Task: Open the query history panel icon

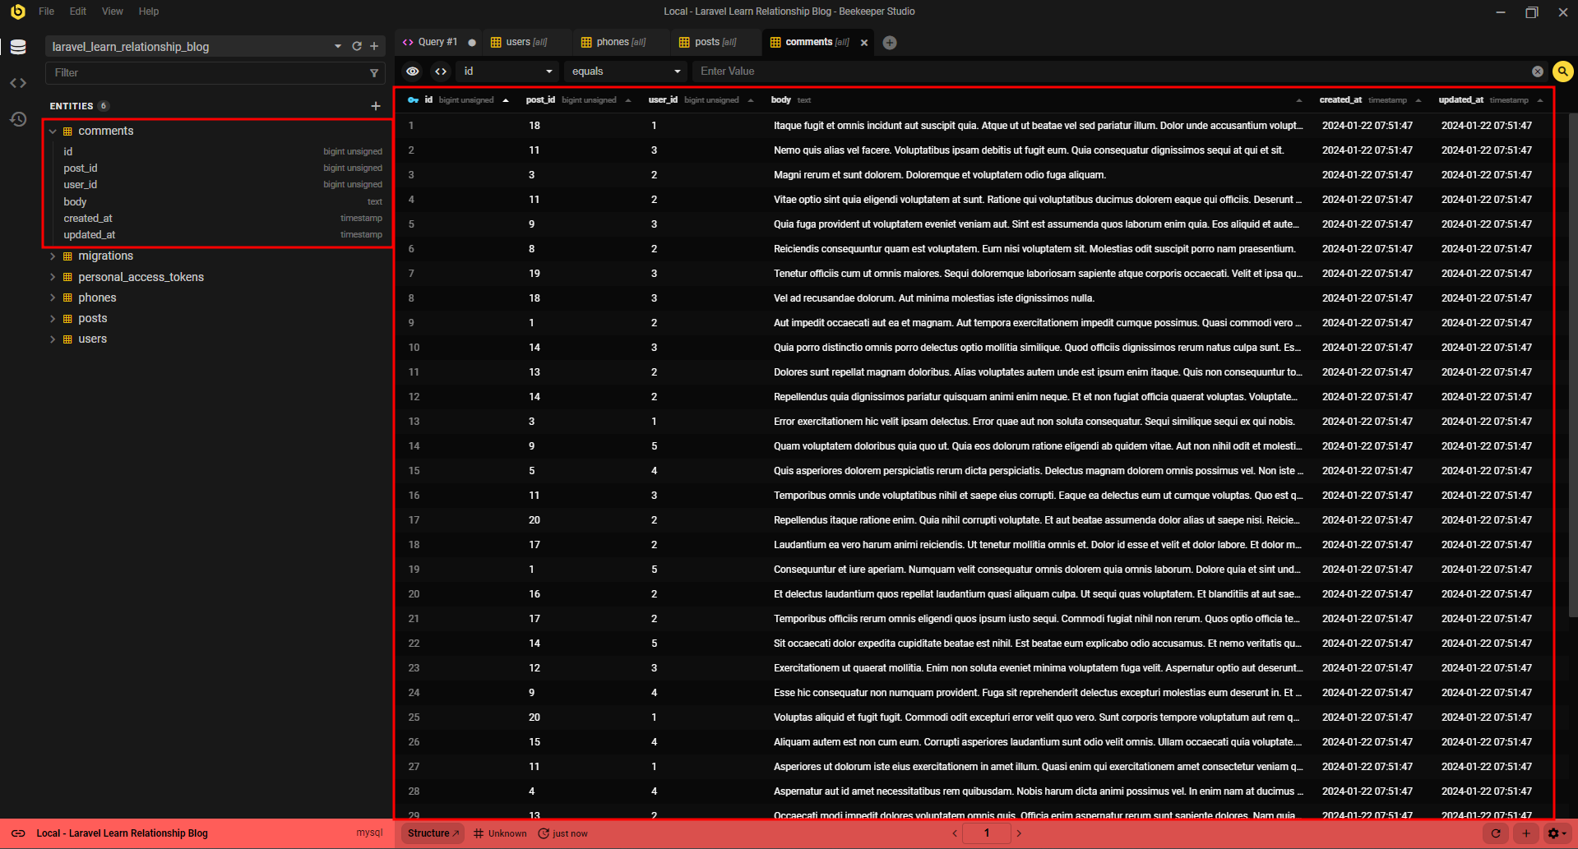Action: point(18,118)
